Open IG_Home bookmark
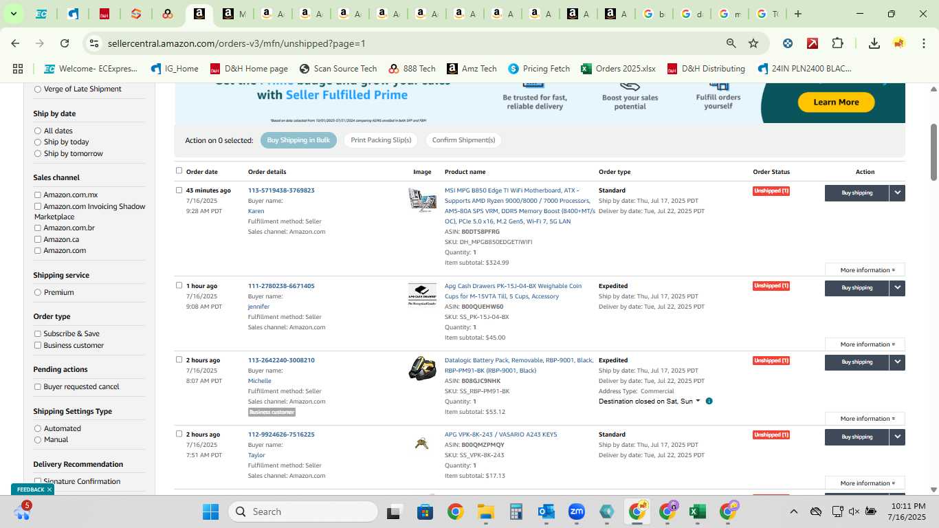939x528 pixels. [x=175, y=69]
